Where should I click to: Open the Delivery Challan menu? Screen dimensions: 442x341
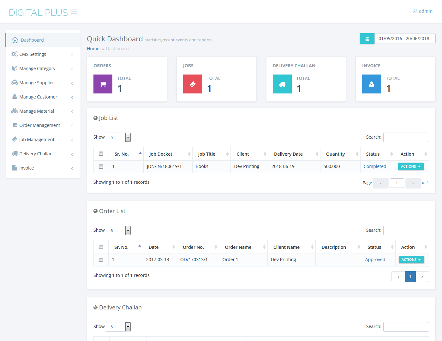coord(43,154)
